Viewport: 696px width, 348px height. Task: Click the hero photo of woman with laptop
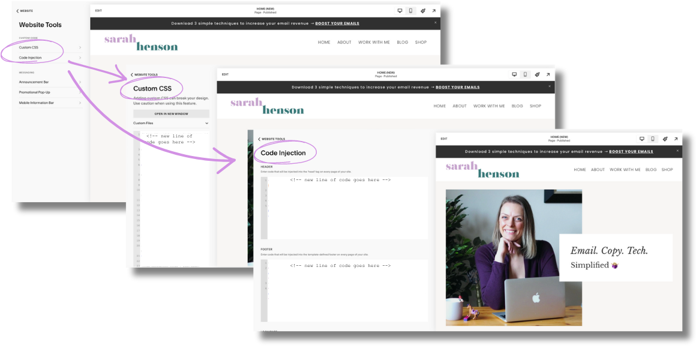coord(514,258)
